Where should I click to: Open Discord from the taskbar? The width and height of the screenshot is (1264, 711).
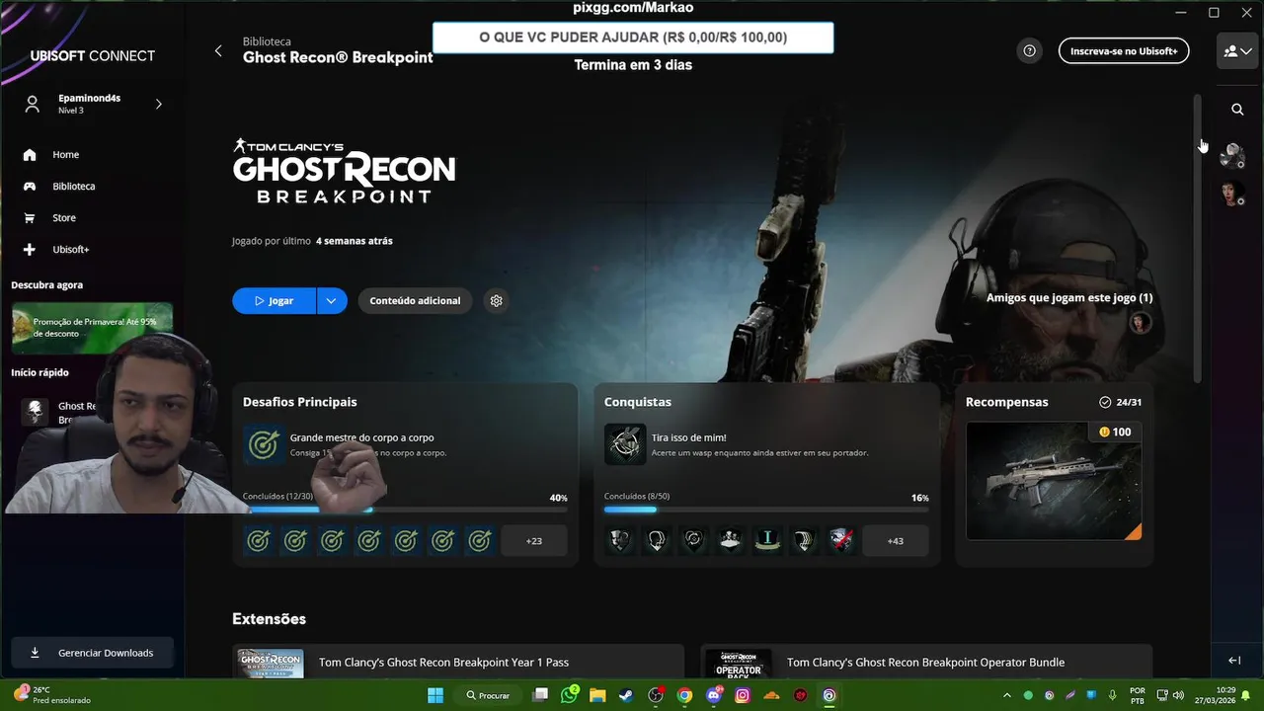[714, 695]
